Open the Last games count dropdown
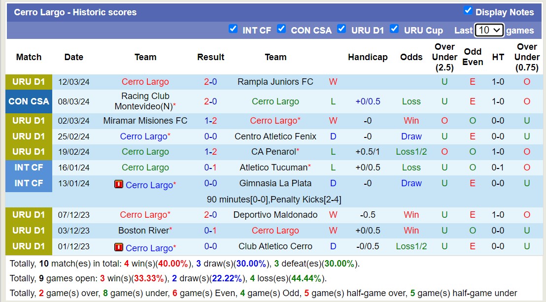546x302 pixels. 489,30
